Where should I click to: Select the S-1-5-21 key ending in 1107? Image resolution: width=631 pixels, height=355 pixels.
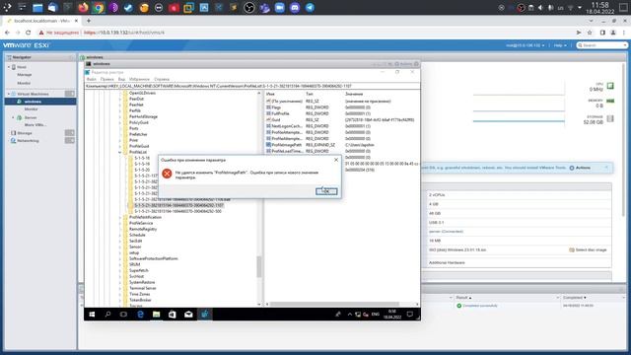tap(178, 205)
